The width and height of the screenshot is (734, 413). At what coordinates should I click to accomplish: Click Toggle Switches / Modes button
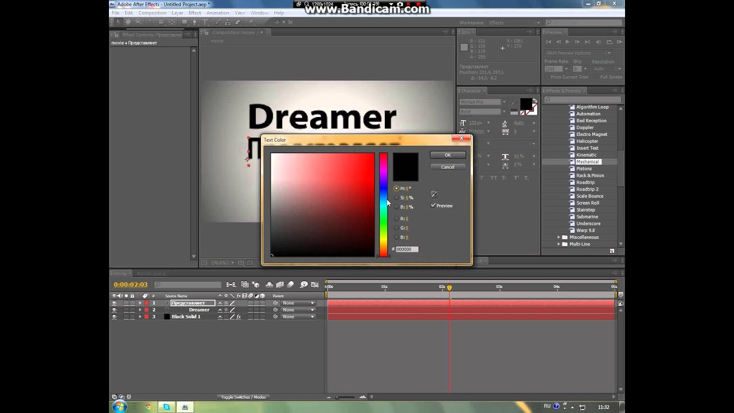coord(244,397)
